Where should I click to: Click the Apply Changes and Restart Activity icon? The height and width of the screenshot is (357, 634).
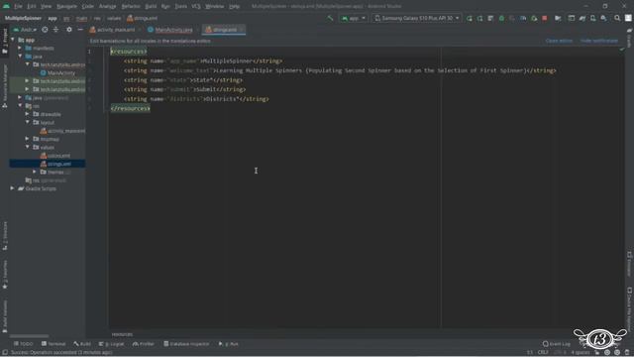click(479, 18)
